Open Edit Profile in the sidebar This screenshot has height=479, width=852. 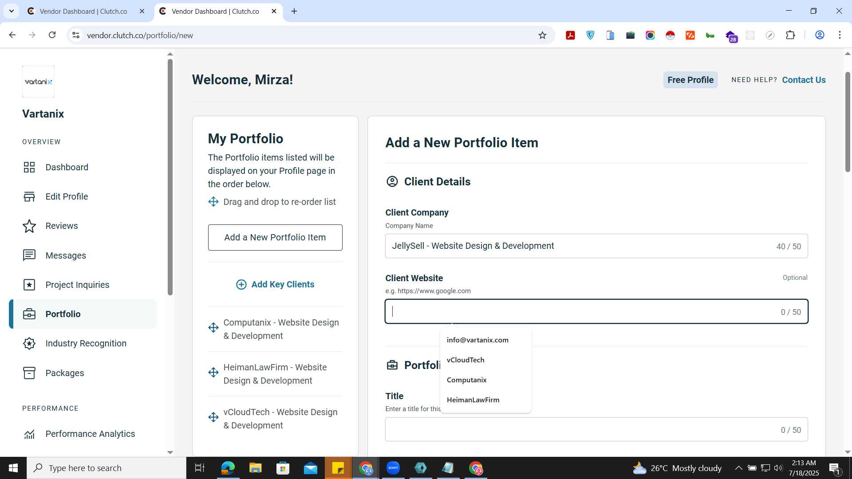click(x=67, y=196)
